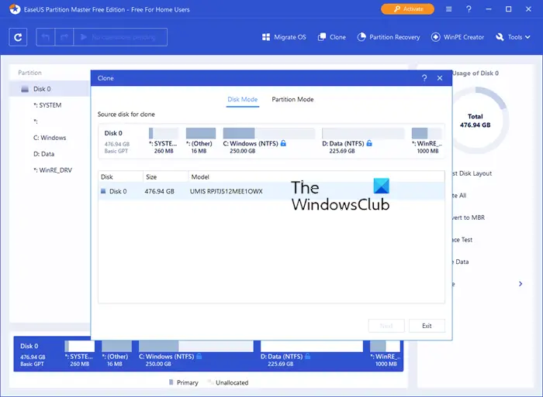Select the (Other) 16 MB partition in the source disk
The width and height of the screenshot is (543, 397).
200,141
